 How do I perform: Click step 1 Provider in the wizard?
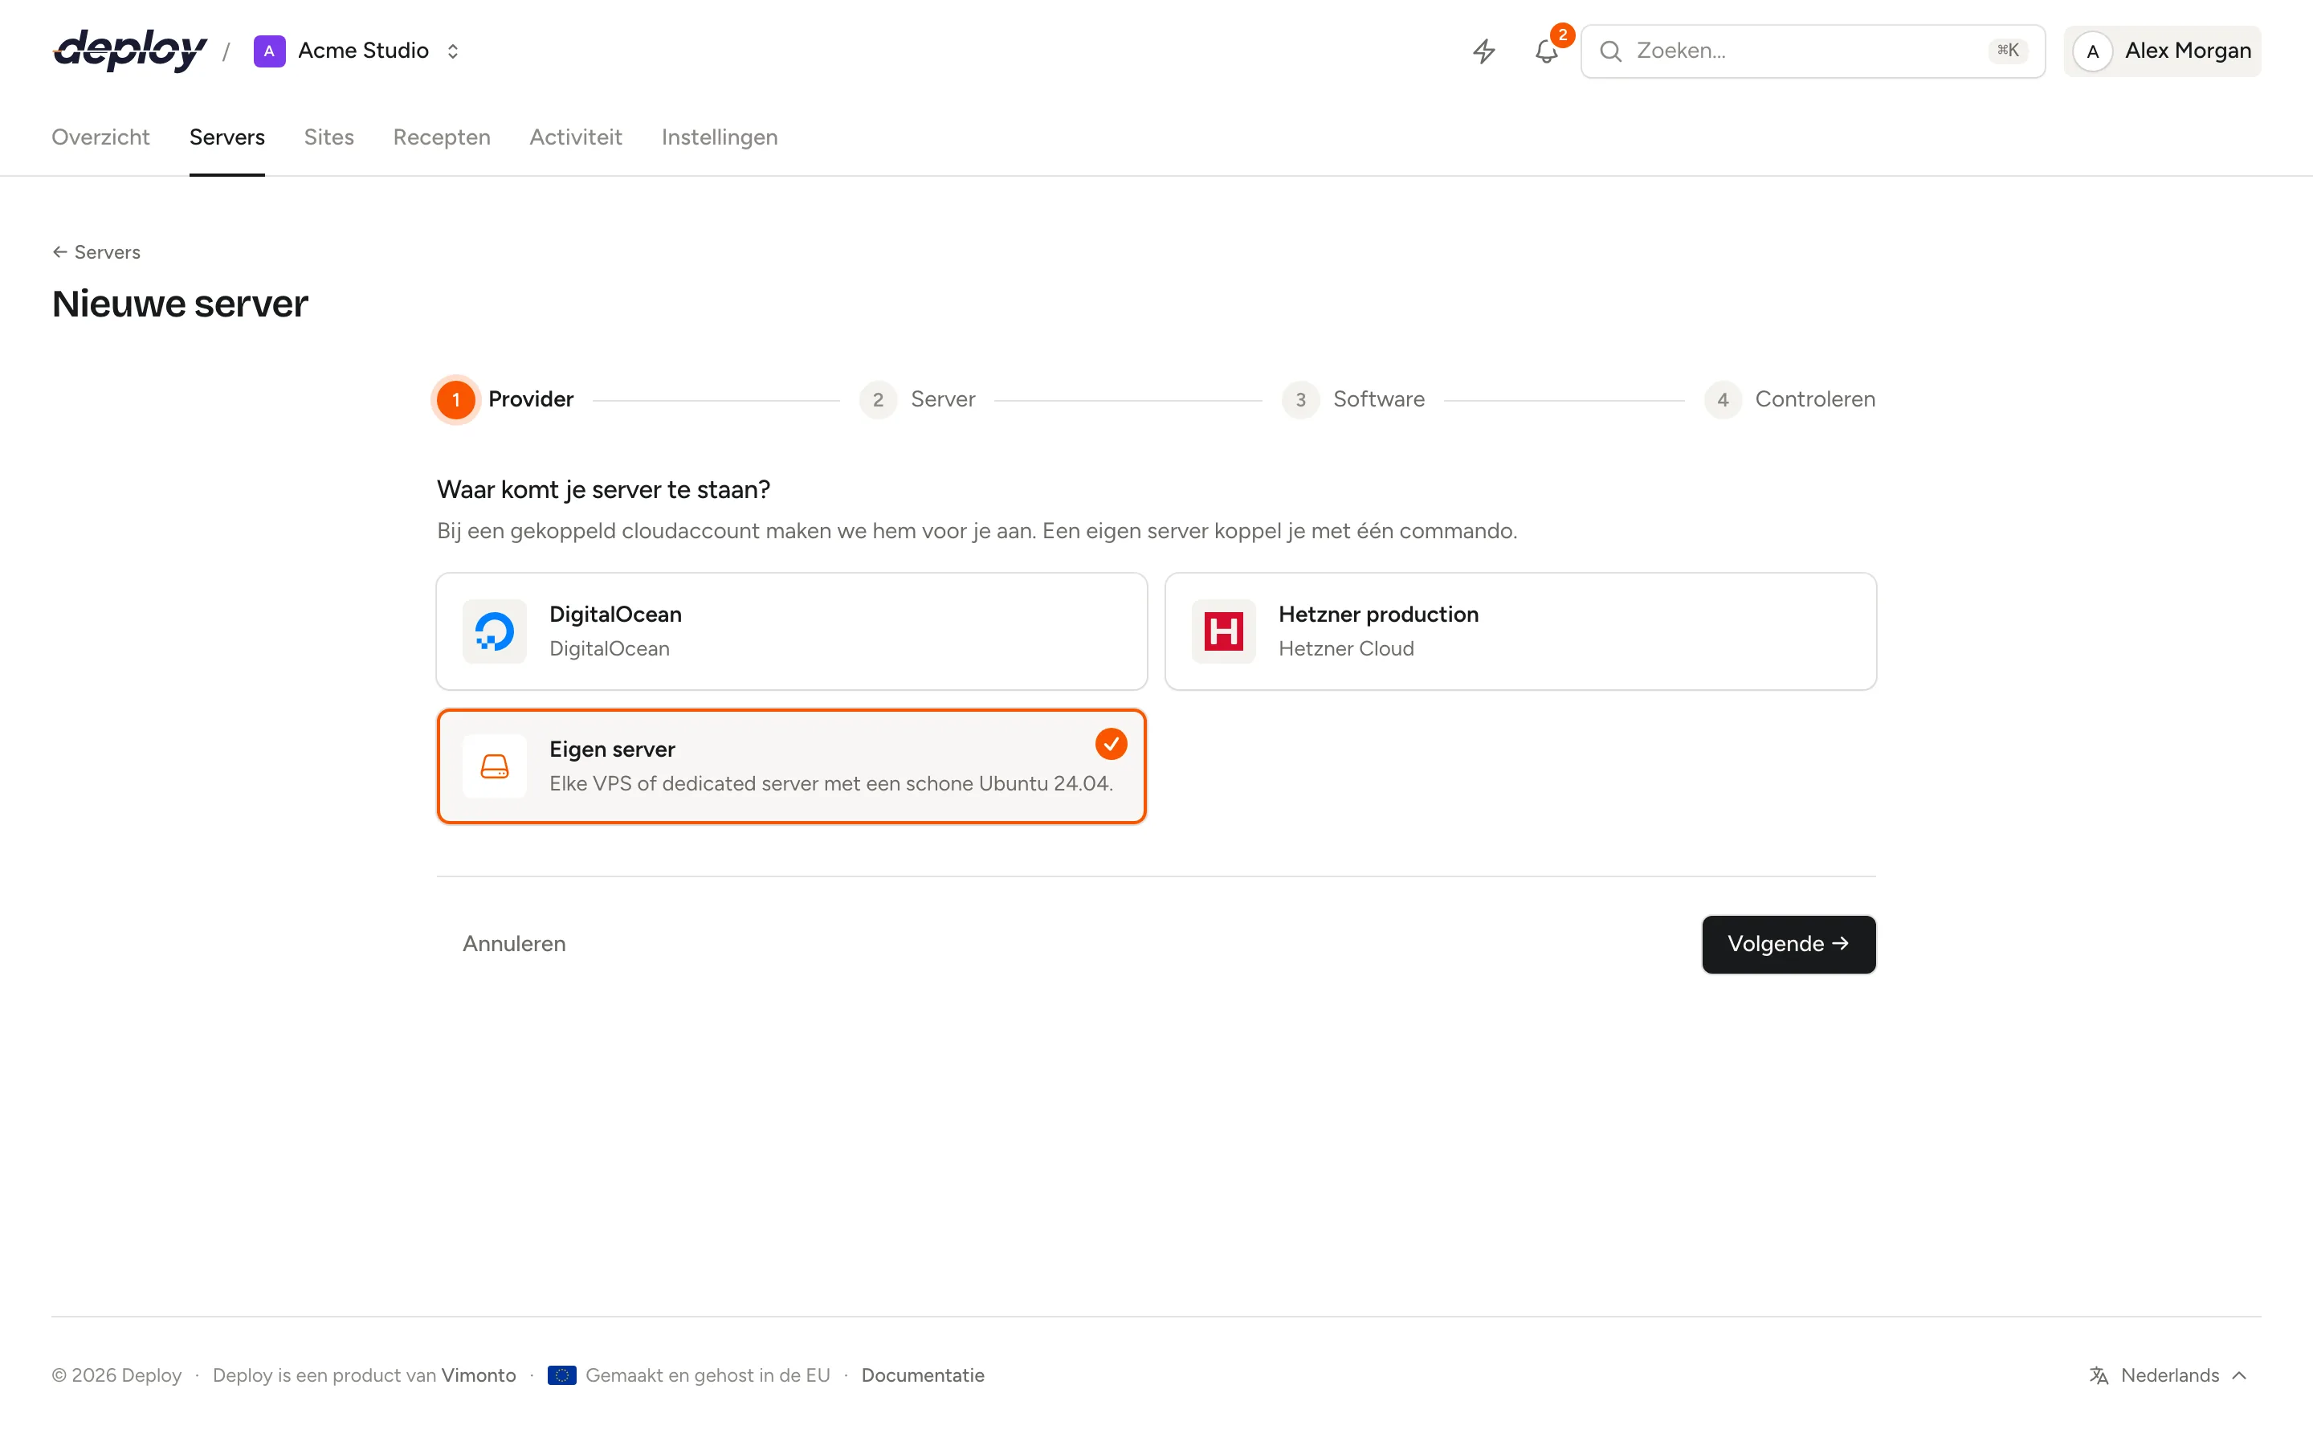[504, 398]
